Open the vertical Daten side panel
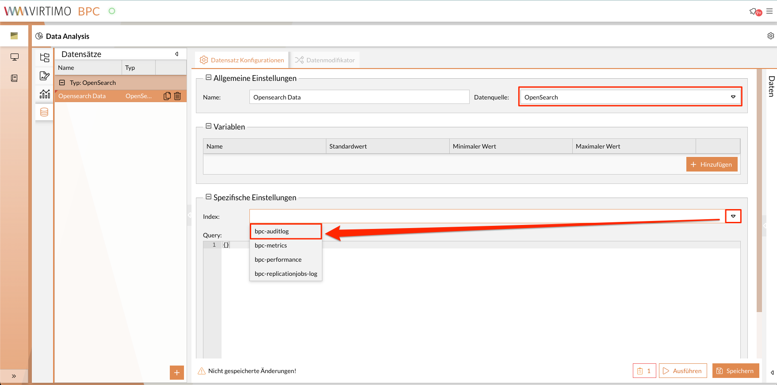Screen dimensions: 777x385 [771, 86]
